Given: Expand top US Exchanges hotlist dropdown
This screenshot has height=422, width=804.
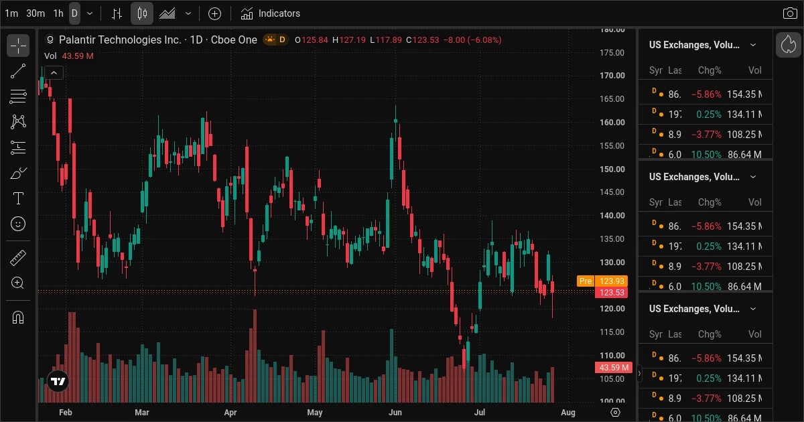Looking at the screenshot, I should [753, 45].
